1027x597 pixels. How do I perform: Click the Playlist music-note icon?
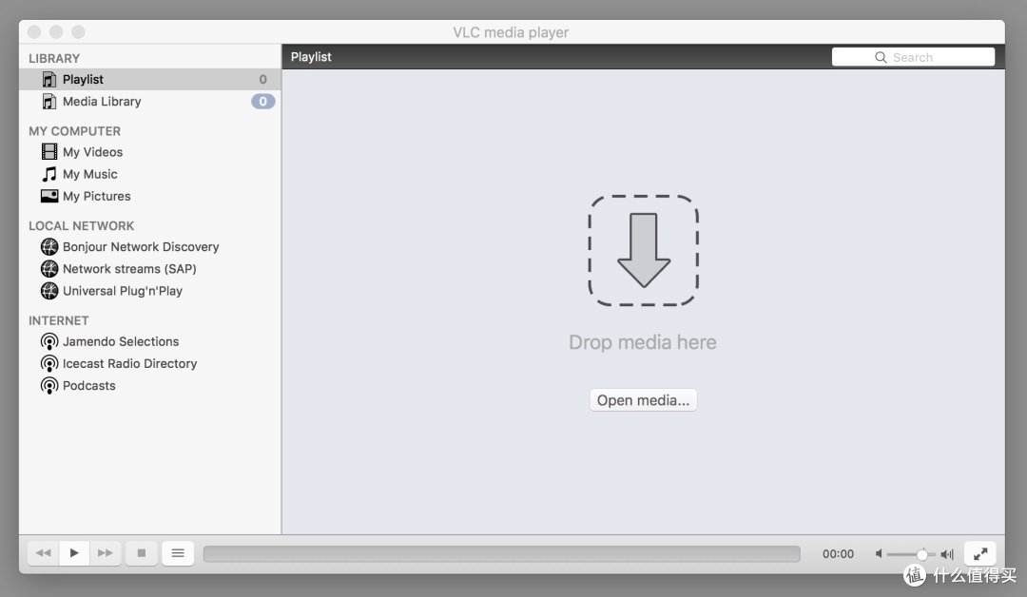click(x=49, y=79)
